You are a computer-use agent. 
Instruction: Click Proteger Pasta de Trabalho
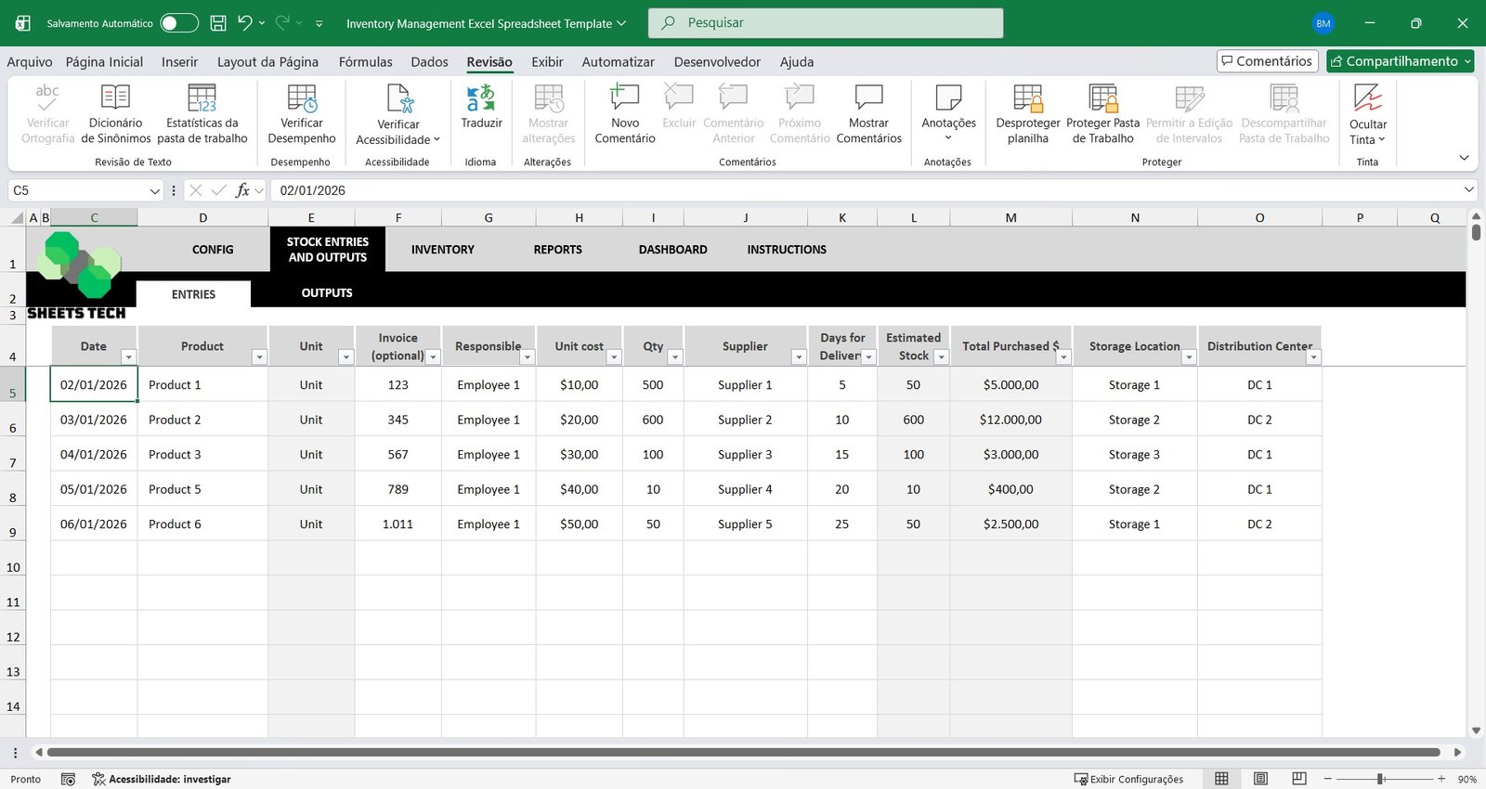(1102, 113)
